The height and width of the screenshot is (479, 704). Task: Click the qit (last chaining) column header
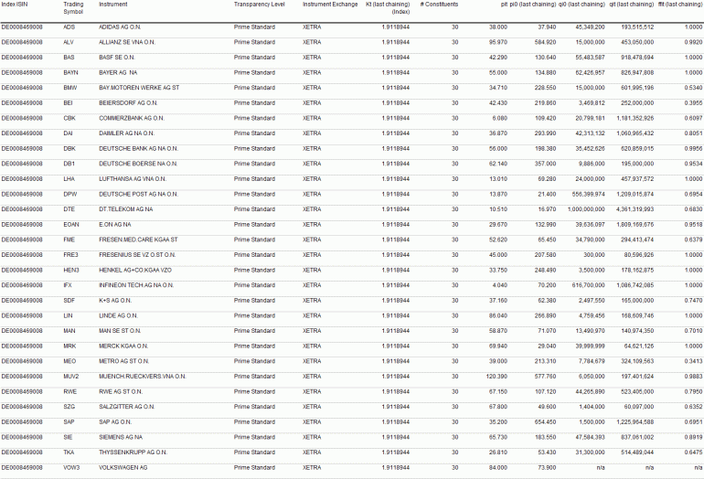click(631, 5)
